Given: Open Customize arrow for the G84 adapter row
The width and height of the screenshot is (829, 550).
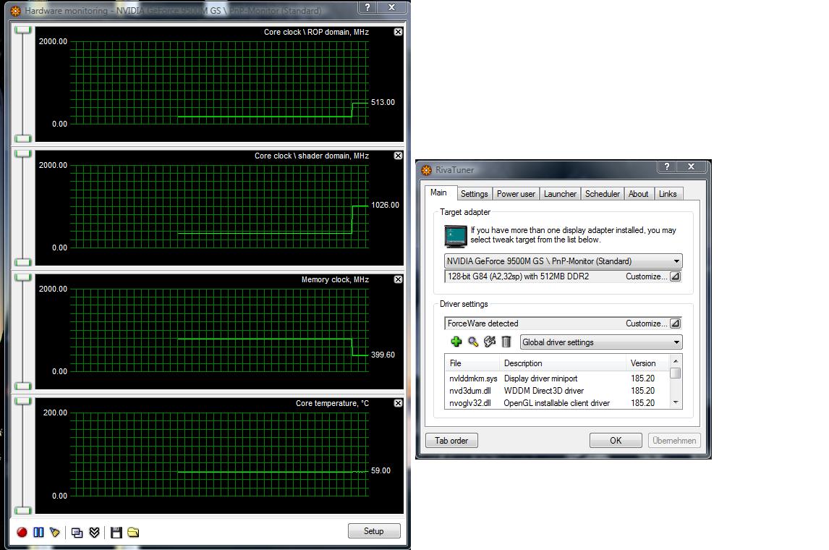Looking at the screenshot, I should (x=675, y=276).
